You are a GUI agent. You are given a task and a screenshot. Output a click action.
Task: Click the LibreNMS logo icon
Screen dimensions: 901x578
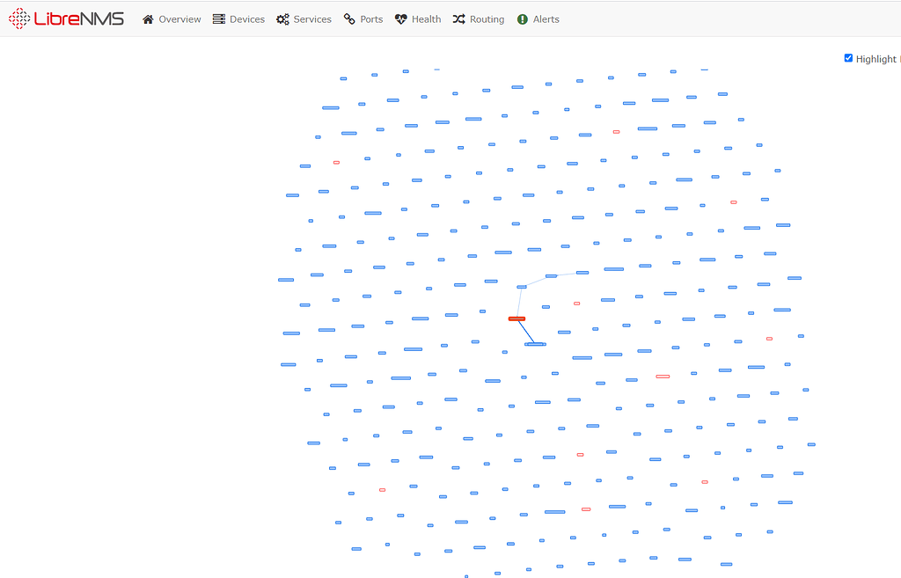click(18, 18)
